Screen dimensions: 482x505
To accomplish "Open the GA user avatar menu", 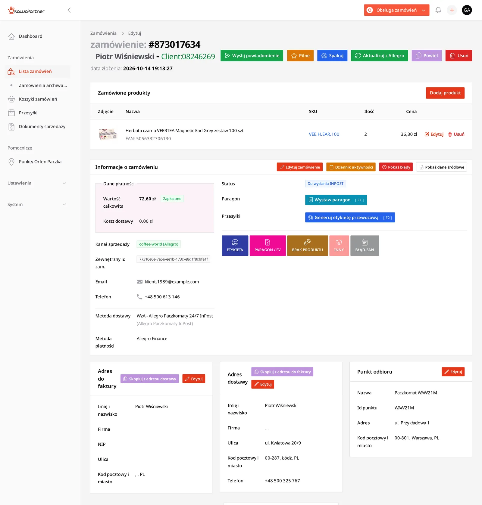I will tap(467, 10).
